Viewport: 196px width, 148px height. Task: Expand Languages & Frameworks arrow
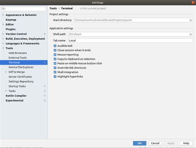coord(3,44)
